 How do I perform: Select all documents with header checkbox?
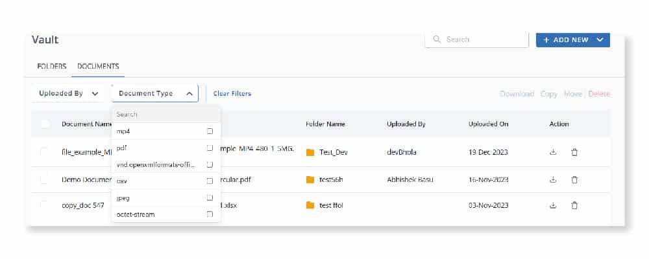coord(44,124)
